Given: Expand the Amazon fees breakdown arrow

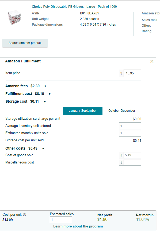Looking at the screenshot, I should click(x=45, y=86).
